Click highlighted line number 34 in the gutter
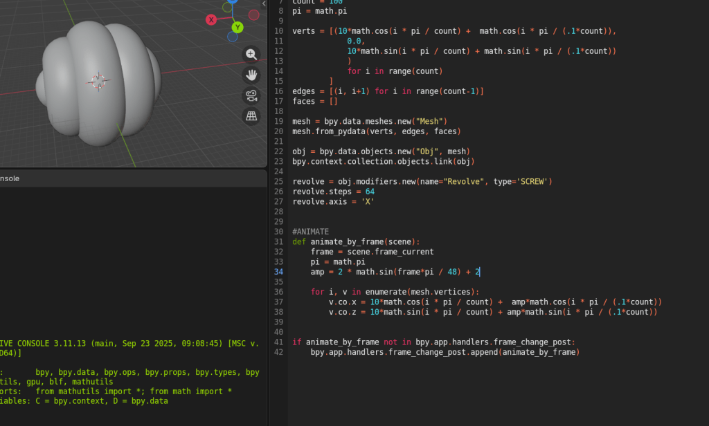The height and width of the screenshot is (426, 709). pyautogui.click(x=278, y=272)
